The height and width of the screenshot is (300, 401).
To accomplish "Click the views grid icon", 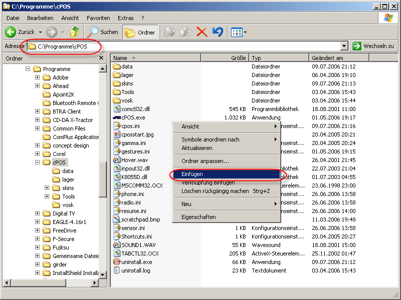I will 237,32.
